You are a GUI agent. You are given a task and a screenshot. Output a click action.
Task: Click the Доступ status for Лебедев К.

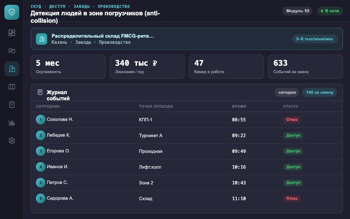293,135
